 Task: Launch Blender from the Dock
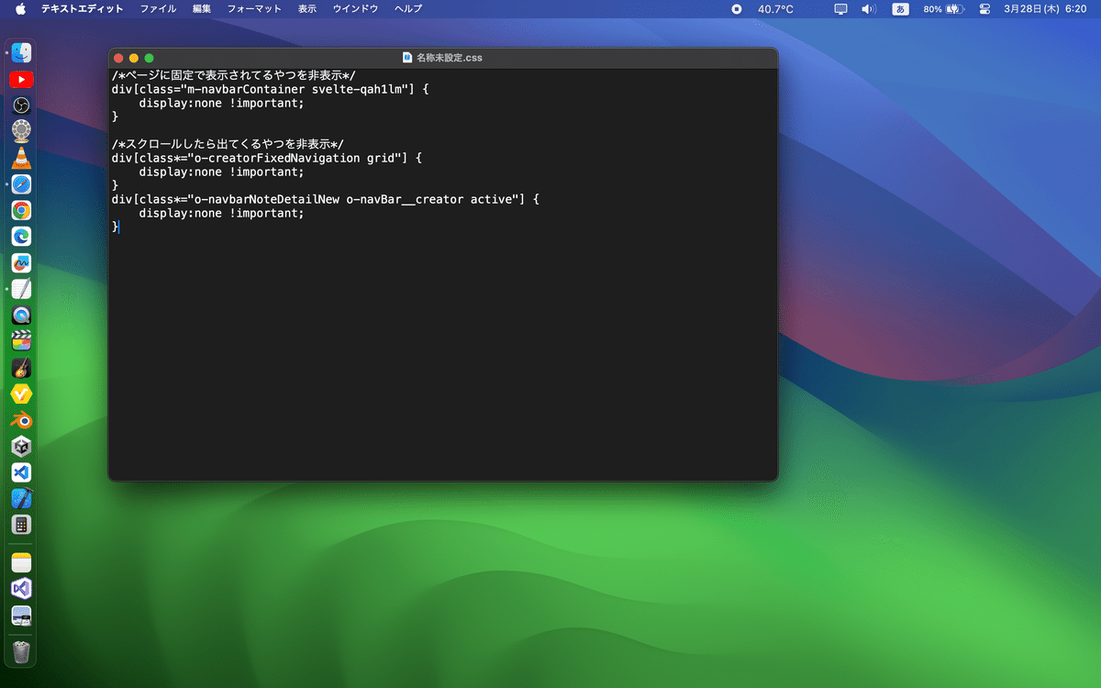(21, 420)
